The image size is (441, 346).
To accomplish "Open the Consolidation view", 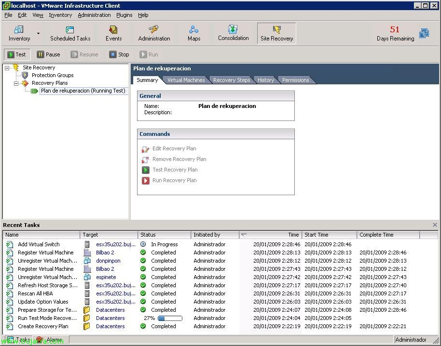I will [233, 33].
